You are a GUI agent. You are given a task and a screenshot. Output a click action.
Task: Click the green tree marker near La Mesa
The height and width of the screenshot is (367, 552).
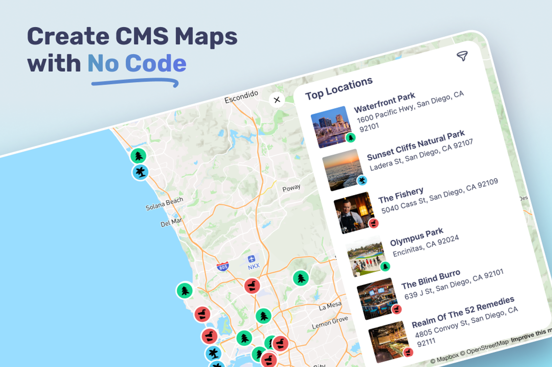point(301,278)
